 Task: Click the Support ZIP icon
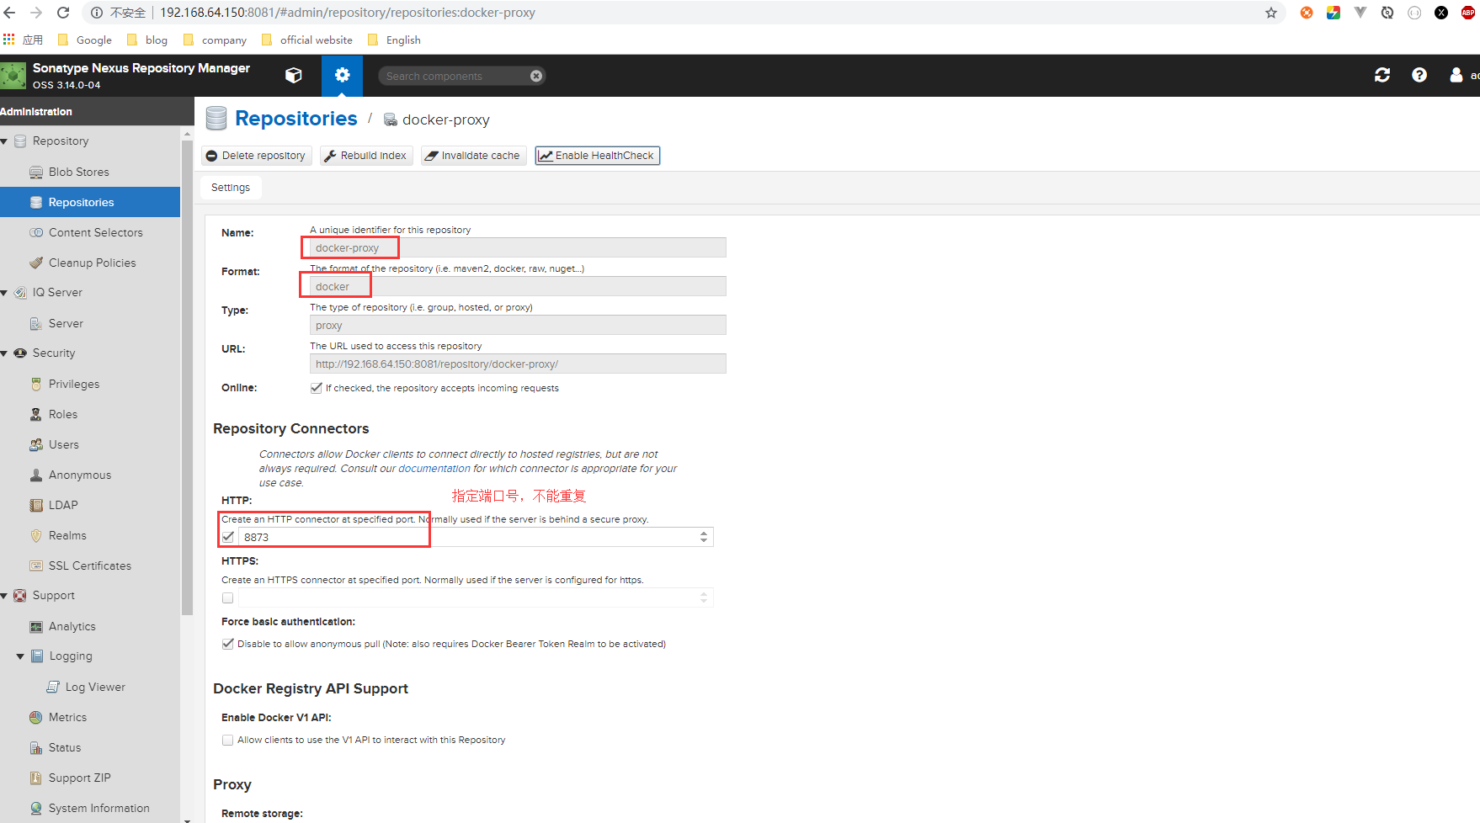point(36,778)
